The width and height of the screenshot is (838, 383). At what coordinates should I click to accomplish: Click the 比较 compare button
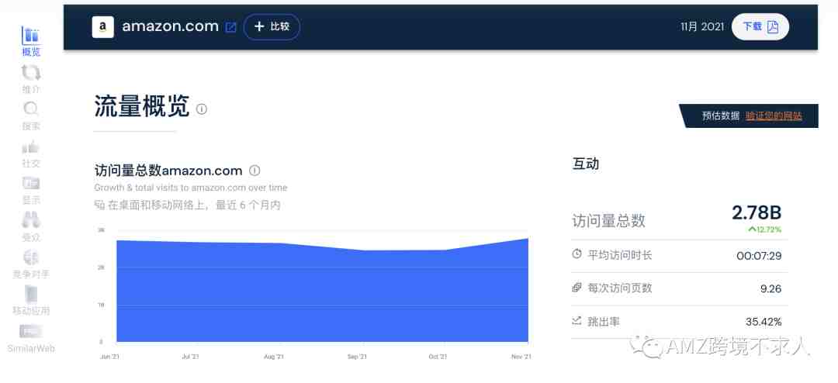[272, 26]
